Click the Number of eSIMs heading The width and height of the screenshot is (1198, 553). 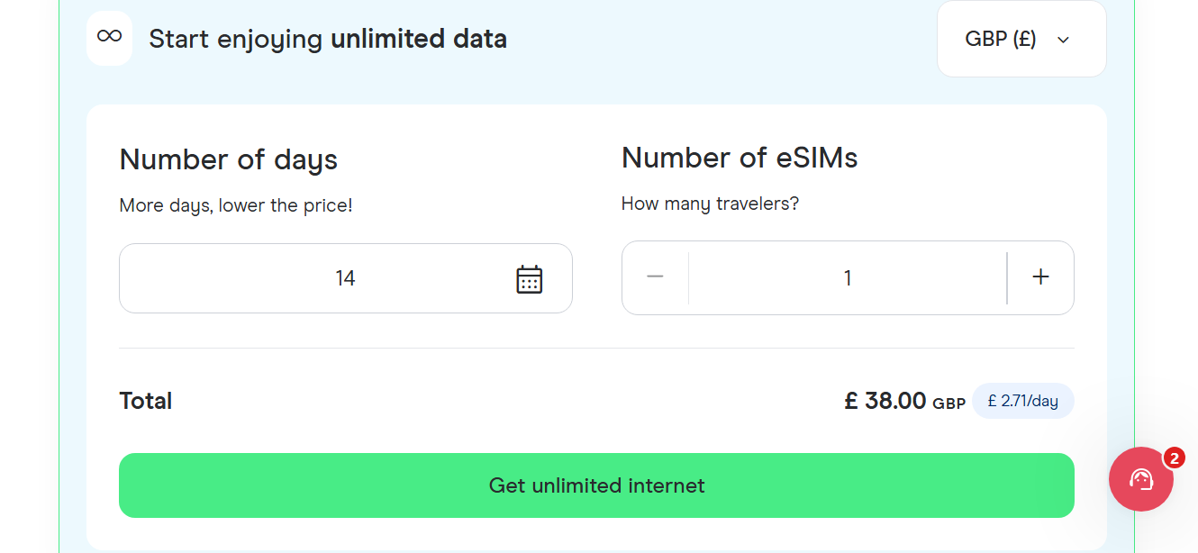[739, 158]
